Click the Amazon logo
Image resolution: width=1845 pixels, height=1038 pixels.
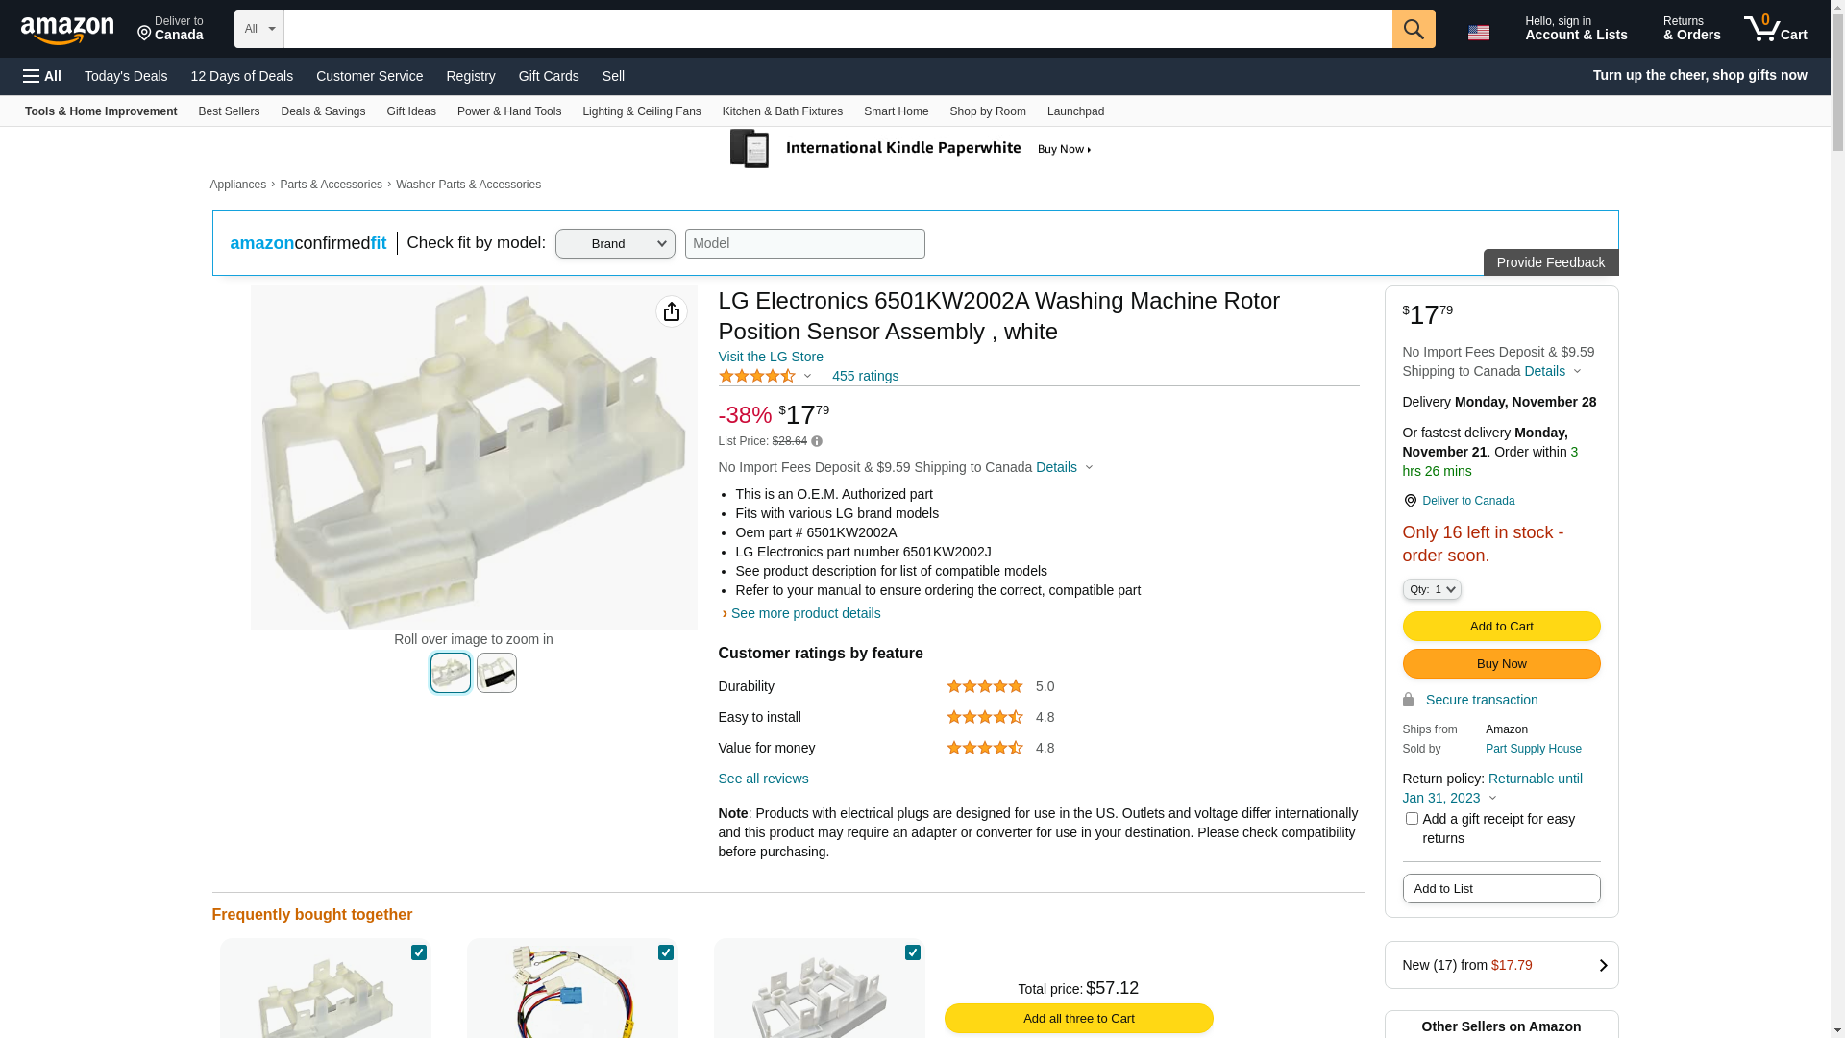(x=67, y=31)
